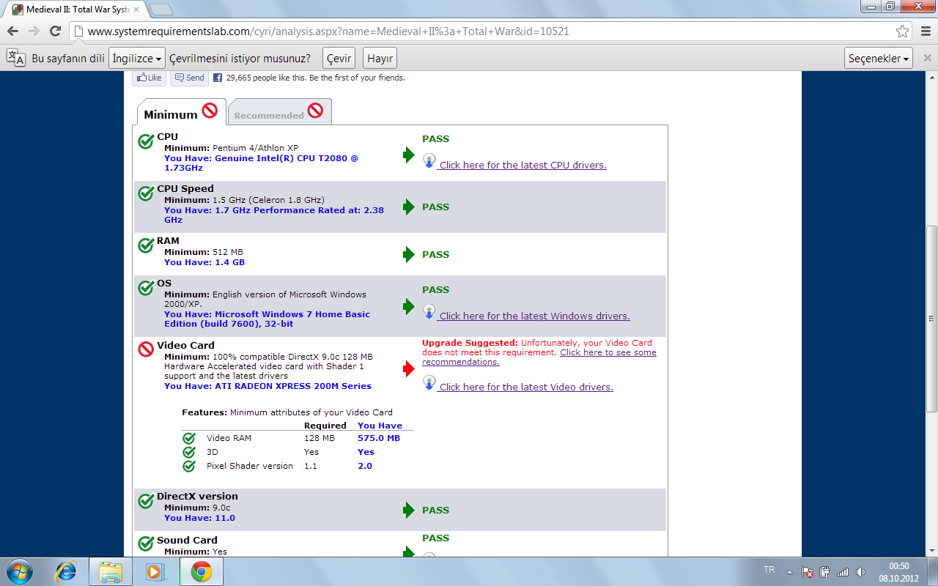
Task: Click the checkmark next to Video RAM row
Action: 189,438
